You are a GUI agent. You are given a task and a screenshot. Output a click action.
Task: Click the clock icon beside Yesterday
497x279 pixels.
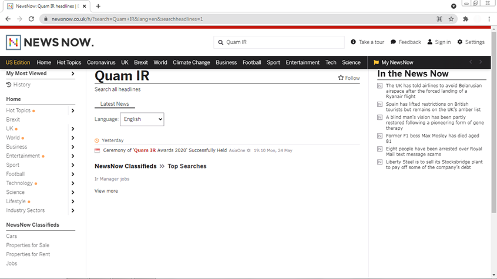[x=97, y=140]
